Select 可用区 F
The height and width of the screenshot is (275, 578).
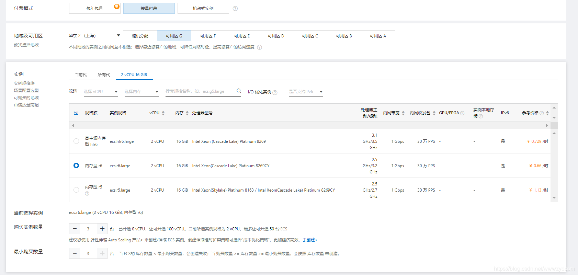(x=208, y=36)
